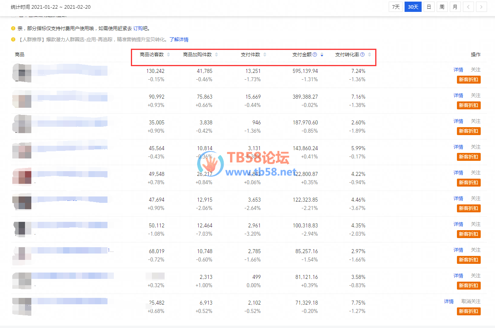Toggle 支付金额 descending sort arrow

(322, 55)
